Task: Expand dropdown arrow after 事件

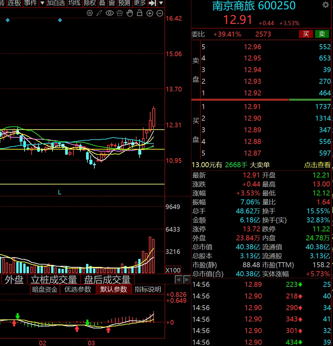Action: click(42, 3)
